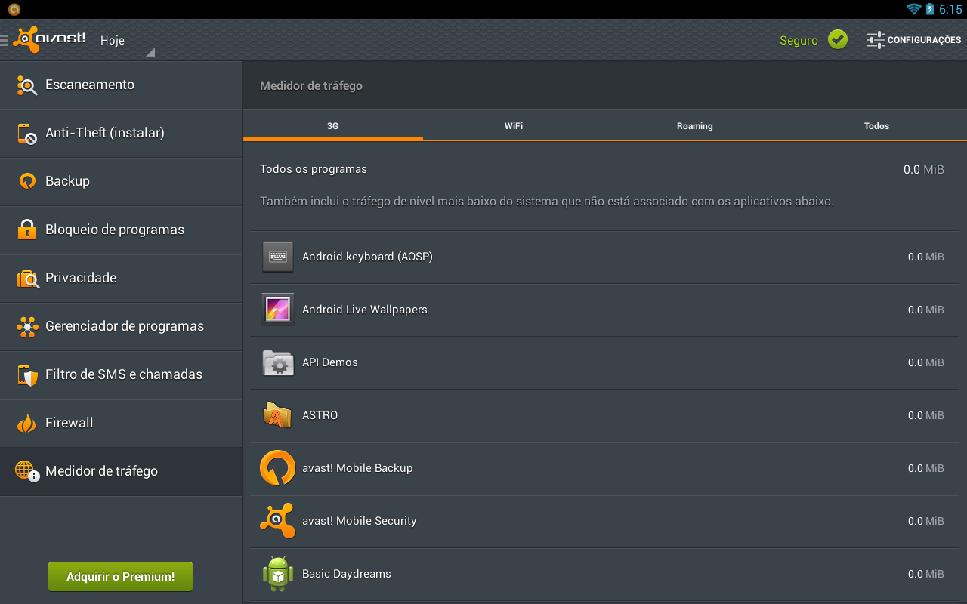The height and width of the screenshot is (604, 967).
Task: Expand the left edge sidebar handle
Action: [4, 39]
